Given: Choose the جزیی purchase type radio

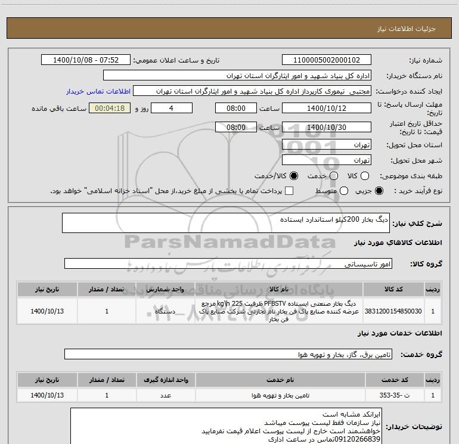Looking at the screenshot, I should tap(379, 191).
